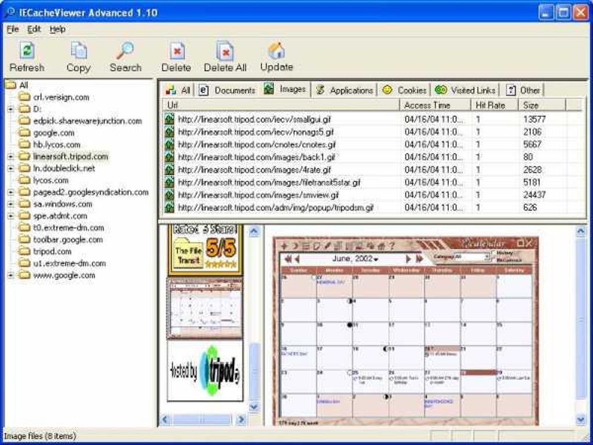Sort by the Access Time column header
This screenshot has height=445, width=593.
[x=435, y=105]
